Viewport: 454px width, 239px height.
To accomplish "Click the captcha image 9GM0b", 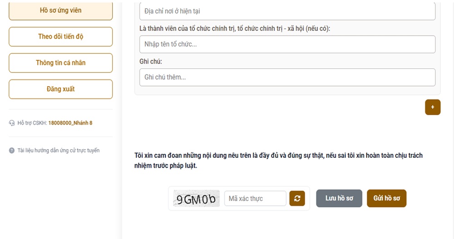I will pyautogui.click(x=196, y=199).
